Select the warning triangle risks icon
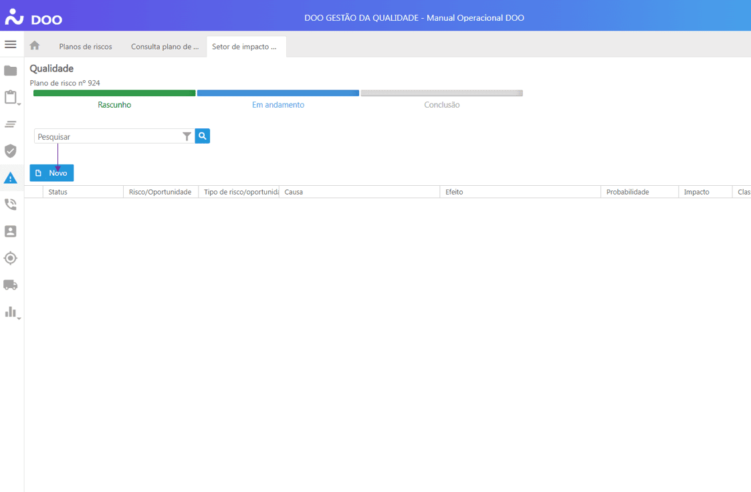Image resolution: width=751 pixels, height=492 pixels. click(11, 178)
